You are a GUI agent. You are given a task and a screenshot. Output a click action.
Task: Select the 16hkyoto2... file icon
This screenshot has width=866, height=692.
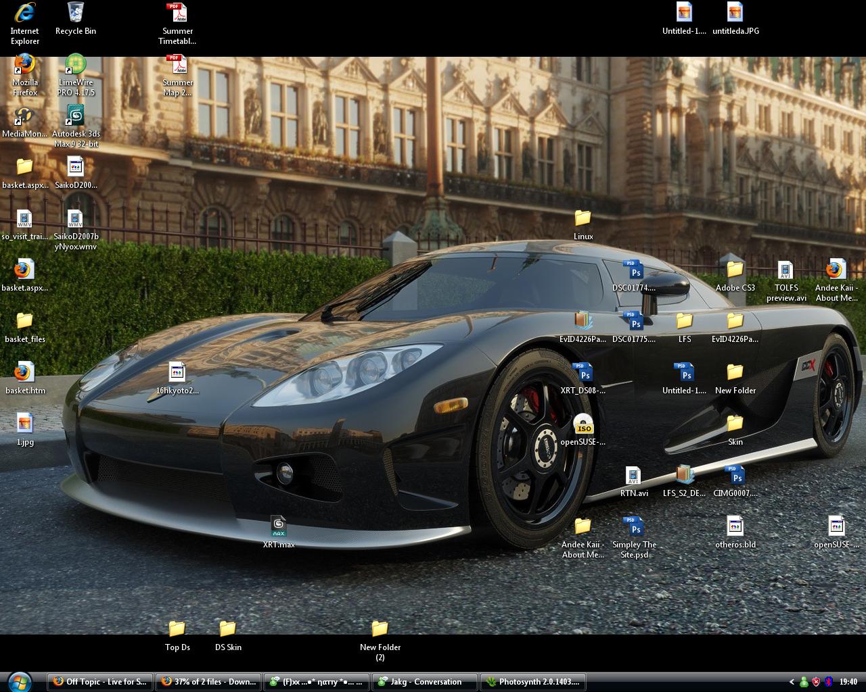pos(177,372)
